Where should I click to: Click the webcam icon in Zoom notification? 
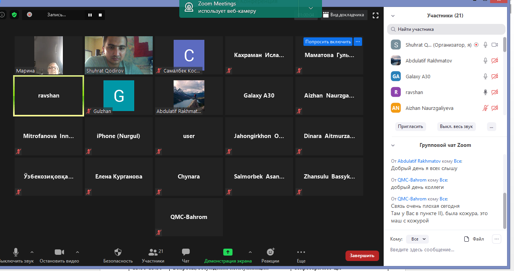[x=189, y=7]
